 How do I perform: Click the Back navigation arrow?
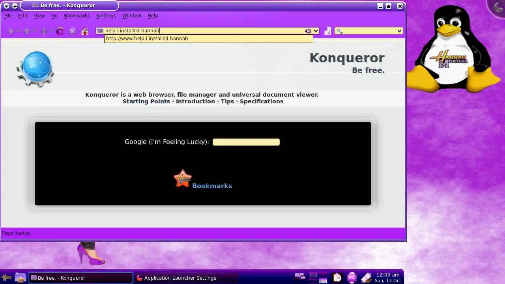[x=11, y=31]
